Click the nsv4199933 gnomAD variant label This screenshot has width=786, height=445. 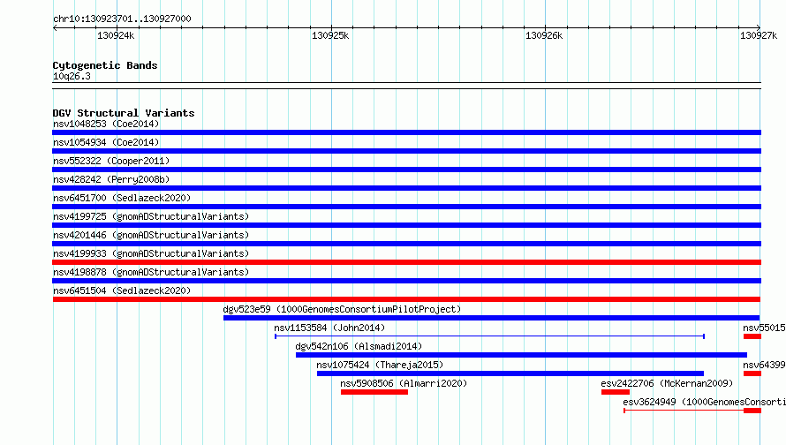[x=151, y=253]
